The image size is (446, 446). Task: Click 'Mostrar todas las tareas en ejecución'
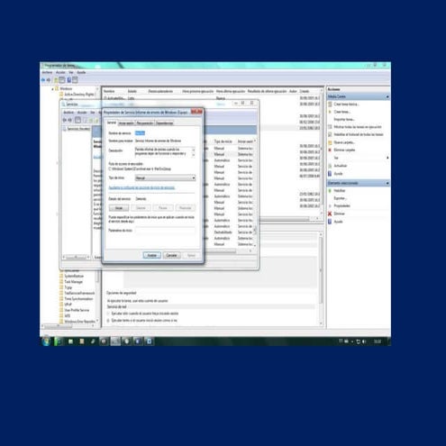pyautogui.click(x=358, y=127)
